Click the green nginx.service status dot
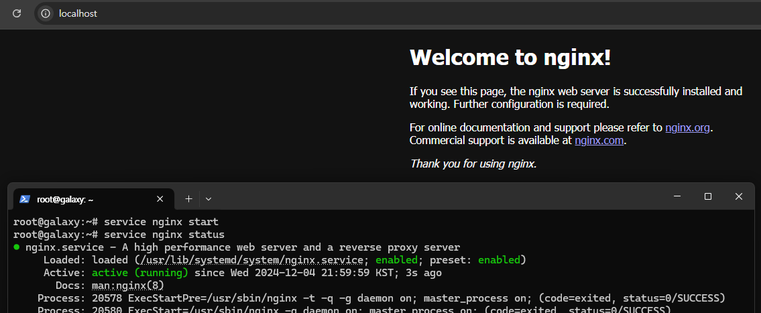 click(17, 247)
